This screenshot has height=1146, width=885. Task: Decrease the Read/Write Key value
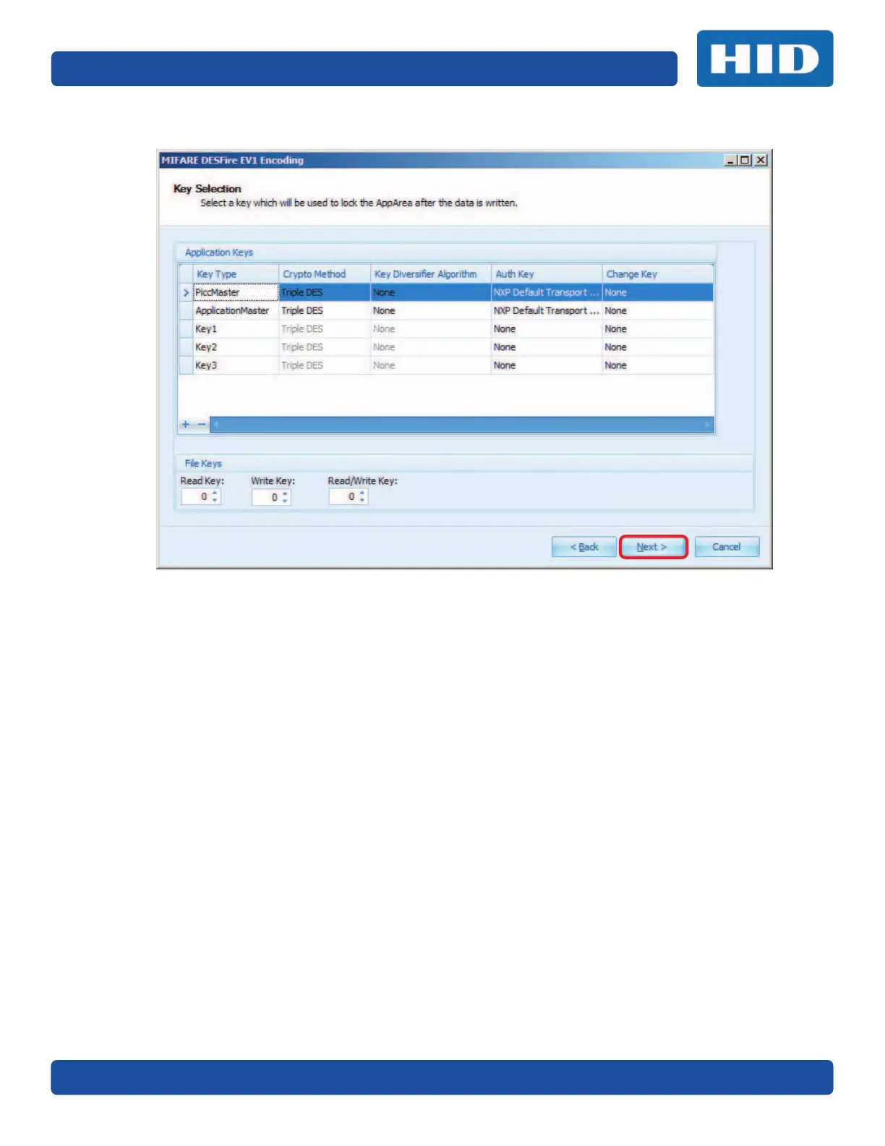pyautogui.click(x=362, y=501)
